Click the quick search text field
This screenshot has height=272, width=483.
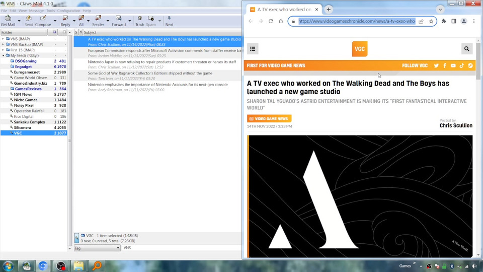pos(182,248)
